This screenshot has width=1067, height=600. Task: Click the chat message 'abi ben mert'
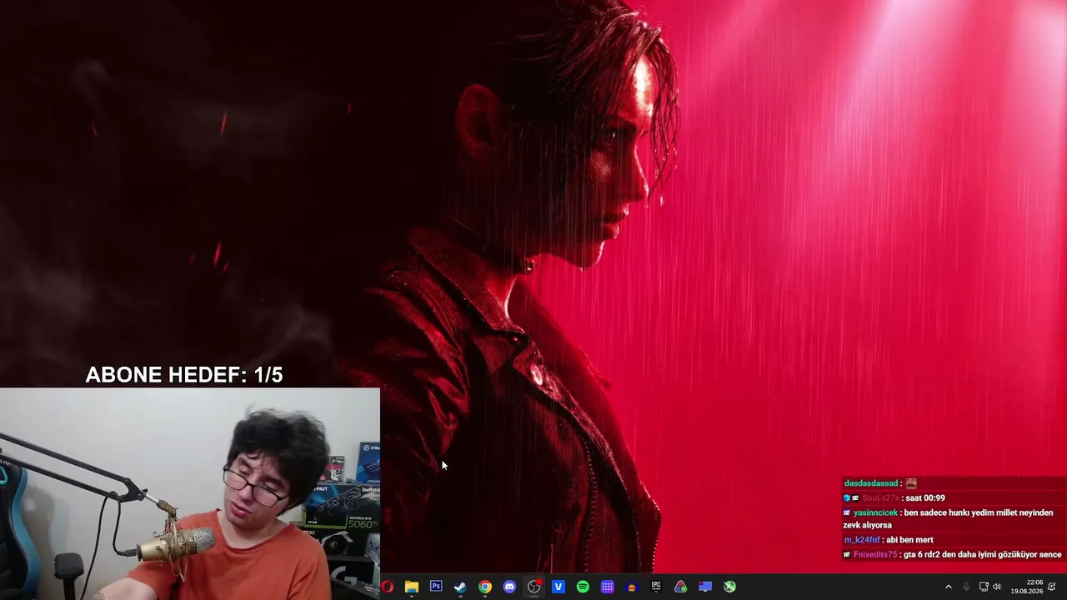(x=910, y=540)
